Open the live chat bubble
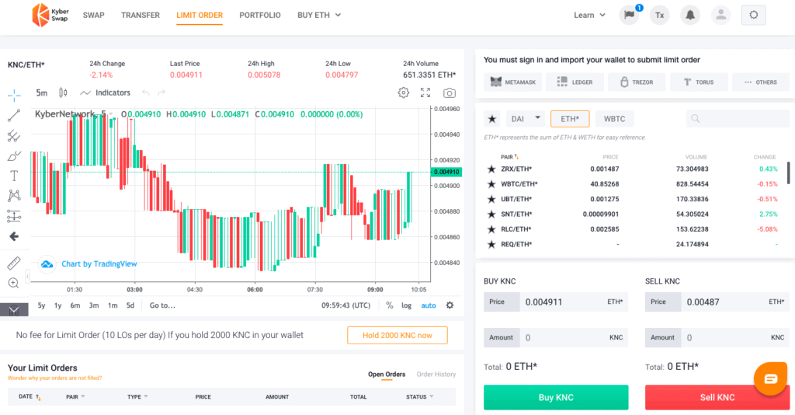The height and width of the screenshot is (415, 795). pyautogui.click(x=771, y=378)
